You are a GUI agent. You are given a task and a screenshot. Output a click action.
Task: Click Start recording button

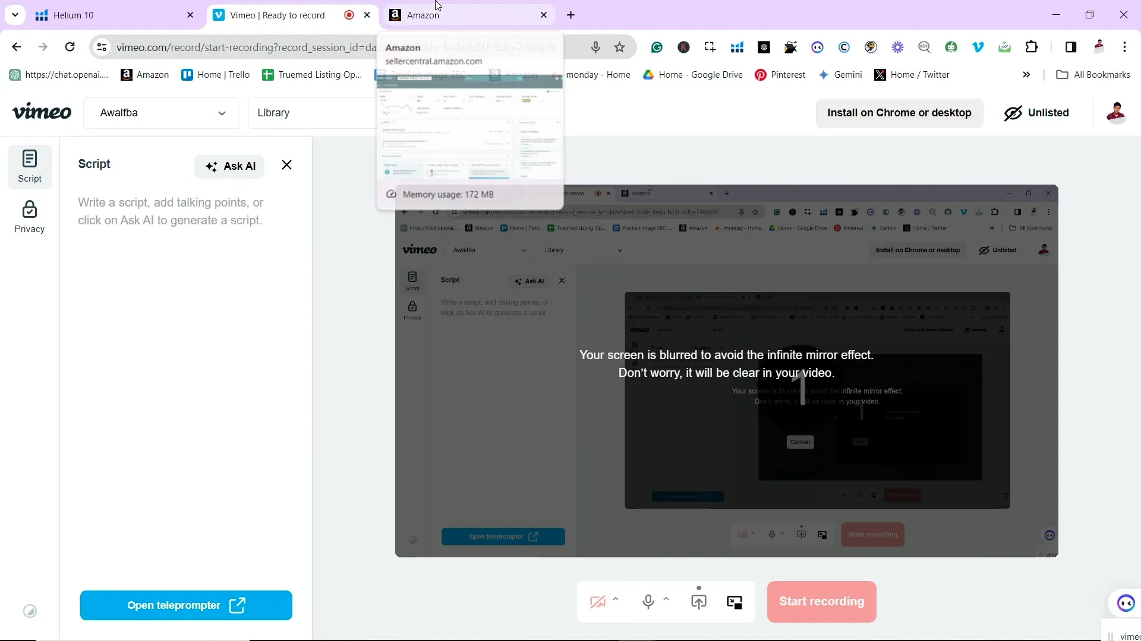point(821,602)
